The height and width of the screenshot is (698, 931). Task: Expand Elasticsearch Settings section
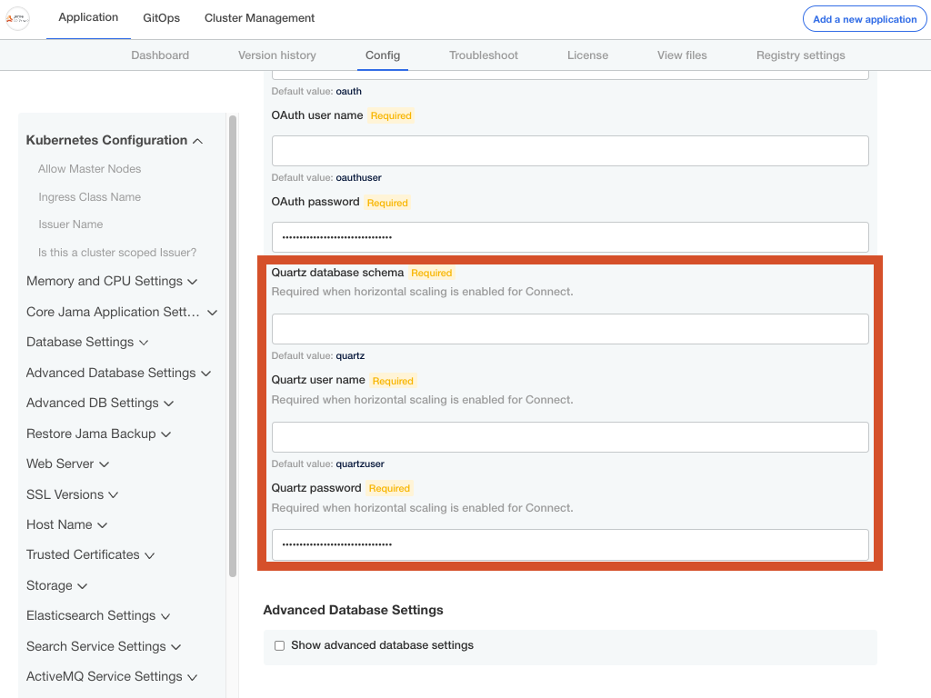[98, 616]
